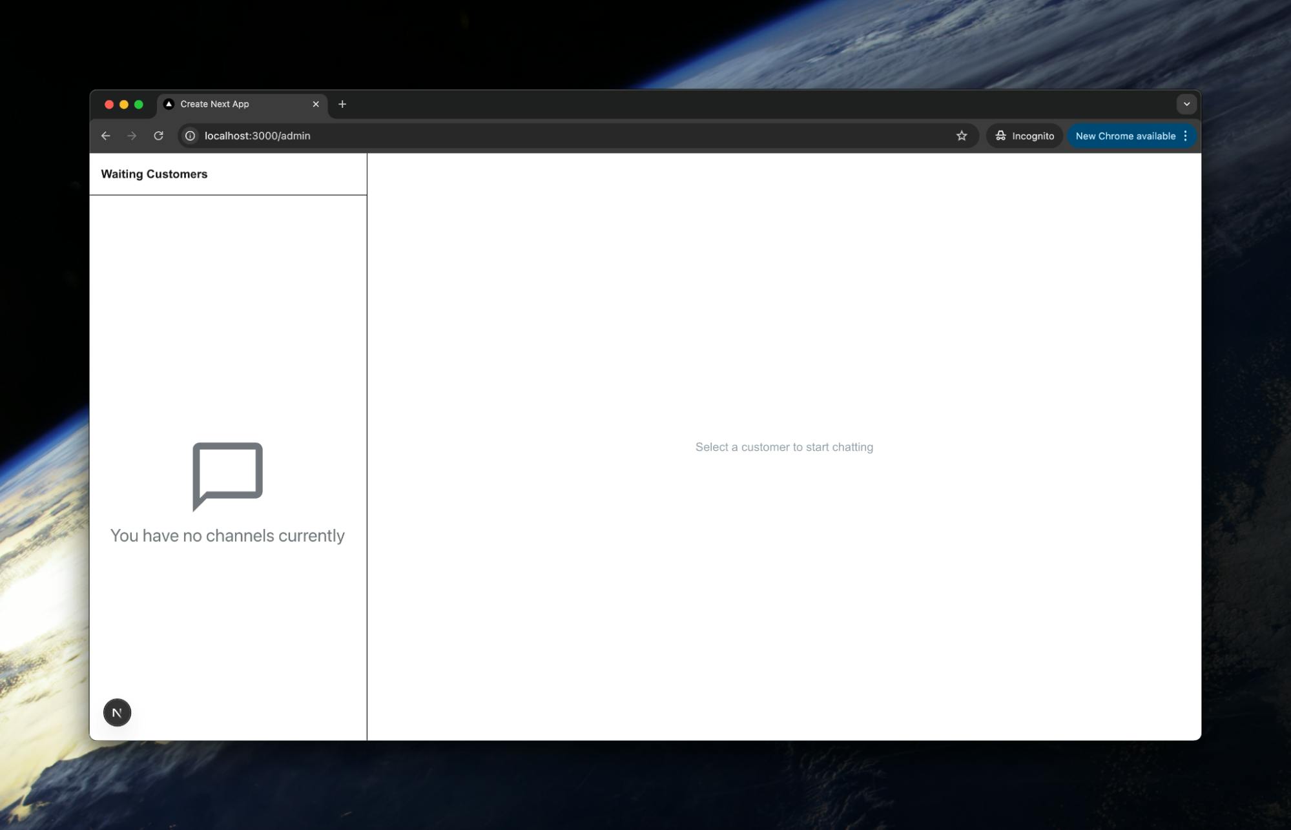The image size is (1291, 830).
Task: Click the yellow minimize window button
Action: (124, 104)
